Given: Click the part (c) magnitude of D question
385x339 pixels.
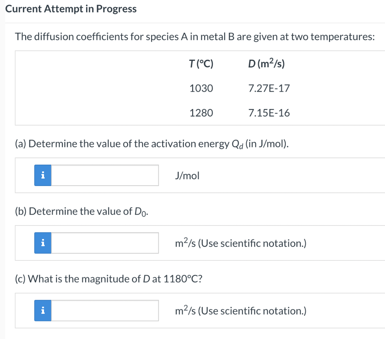Looking at the screenshot, I should click(x=109, y=279).
